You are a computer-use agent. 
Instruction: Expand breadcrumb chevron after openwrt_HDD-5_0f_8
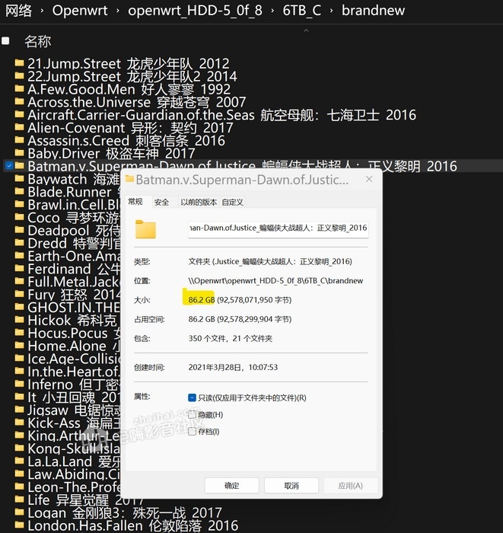(x=272, y=11)
